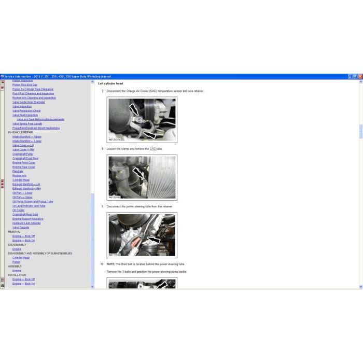
Task: Go to Valve Inspection topic
Action: (22, 106)
